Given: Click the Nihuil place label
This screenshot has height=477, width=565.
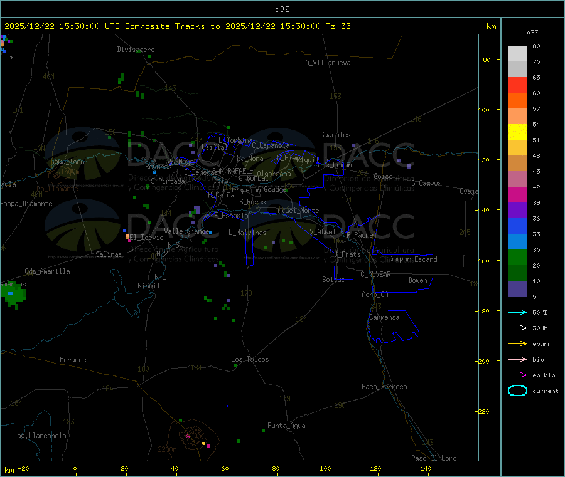Looking at the screenshot, I should [x=148, y=286].
